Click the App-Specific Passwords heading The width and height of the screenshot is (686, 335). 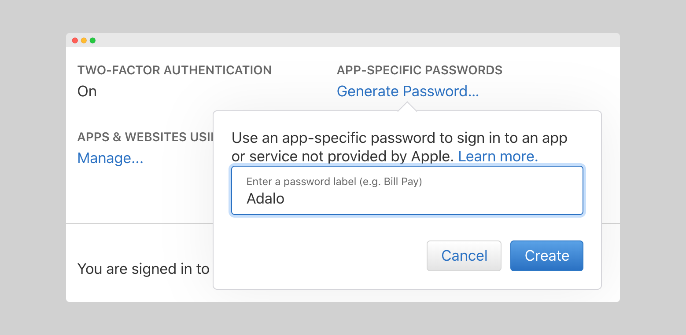(419, 70)
